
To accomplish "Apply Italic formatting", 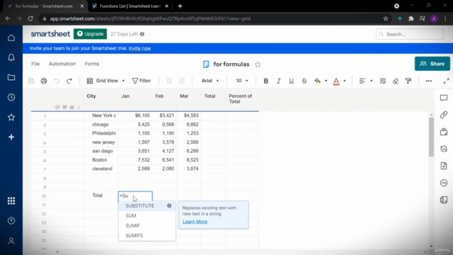I will pyautogui.click(x=278, y=81).
